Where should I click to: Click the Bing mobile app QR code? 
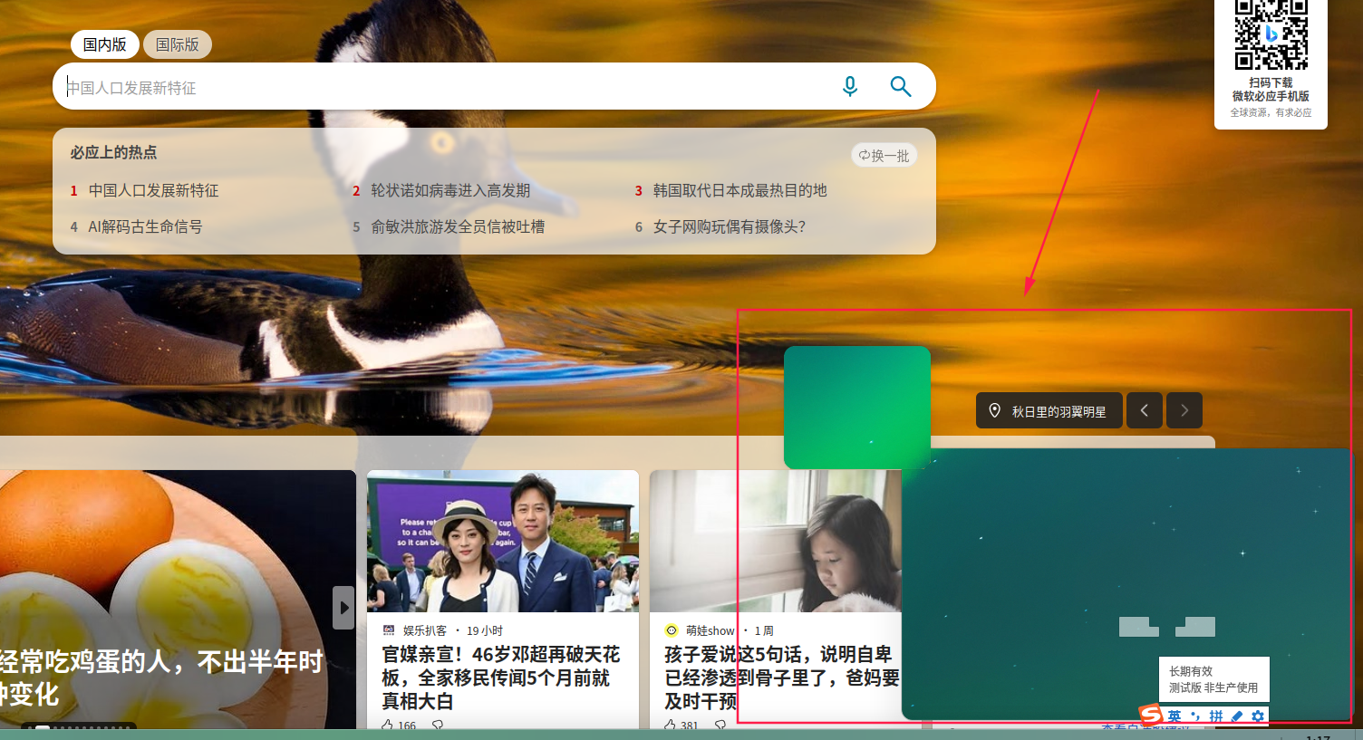coord(1271,34)
